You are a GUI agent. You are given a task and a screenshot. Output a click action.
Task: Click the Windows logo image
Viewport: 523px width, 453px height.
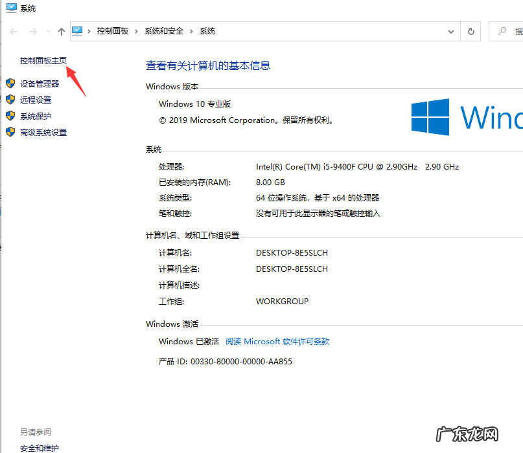[432, 116]
